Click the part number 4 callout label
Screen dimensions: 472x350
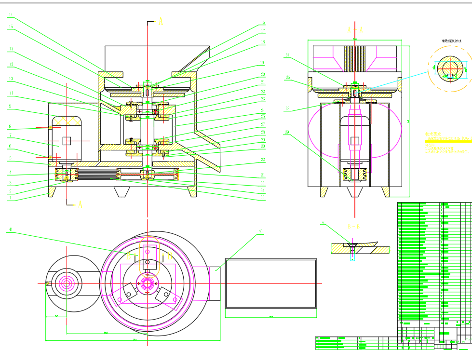pos(10,172)
